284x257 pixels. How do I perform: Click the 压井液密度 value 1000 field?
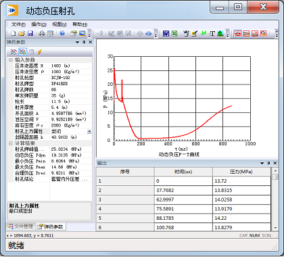70,72
